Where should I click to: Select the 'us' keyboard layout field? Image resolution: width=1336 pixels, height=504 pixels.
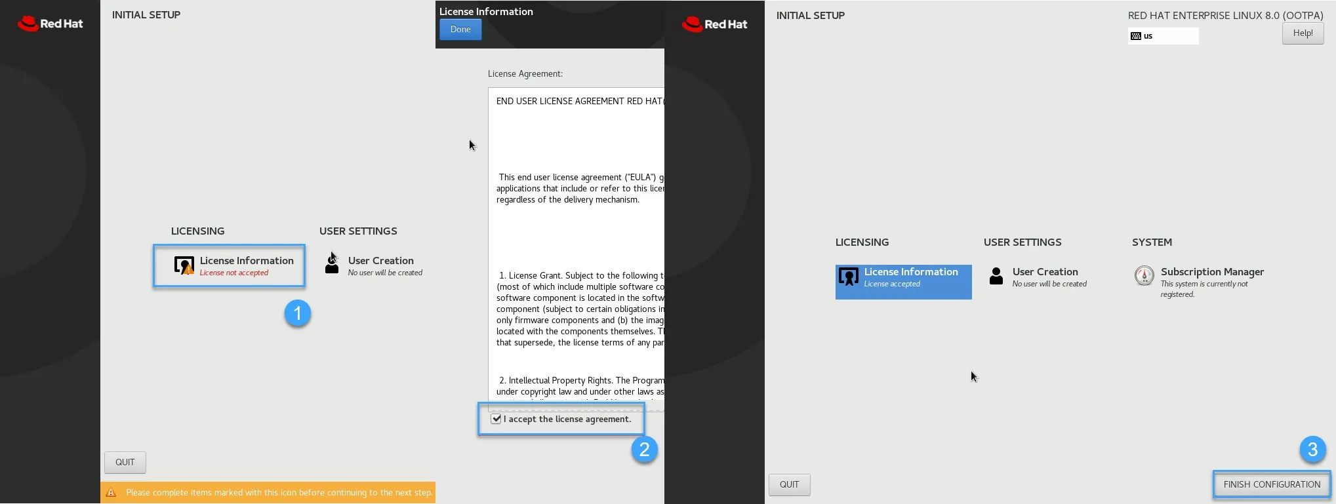tap(1163, 36)
